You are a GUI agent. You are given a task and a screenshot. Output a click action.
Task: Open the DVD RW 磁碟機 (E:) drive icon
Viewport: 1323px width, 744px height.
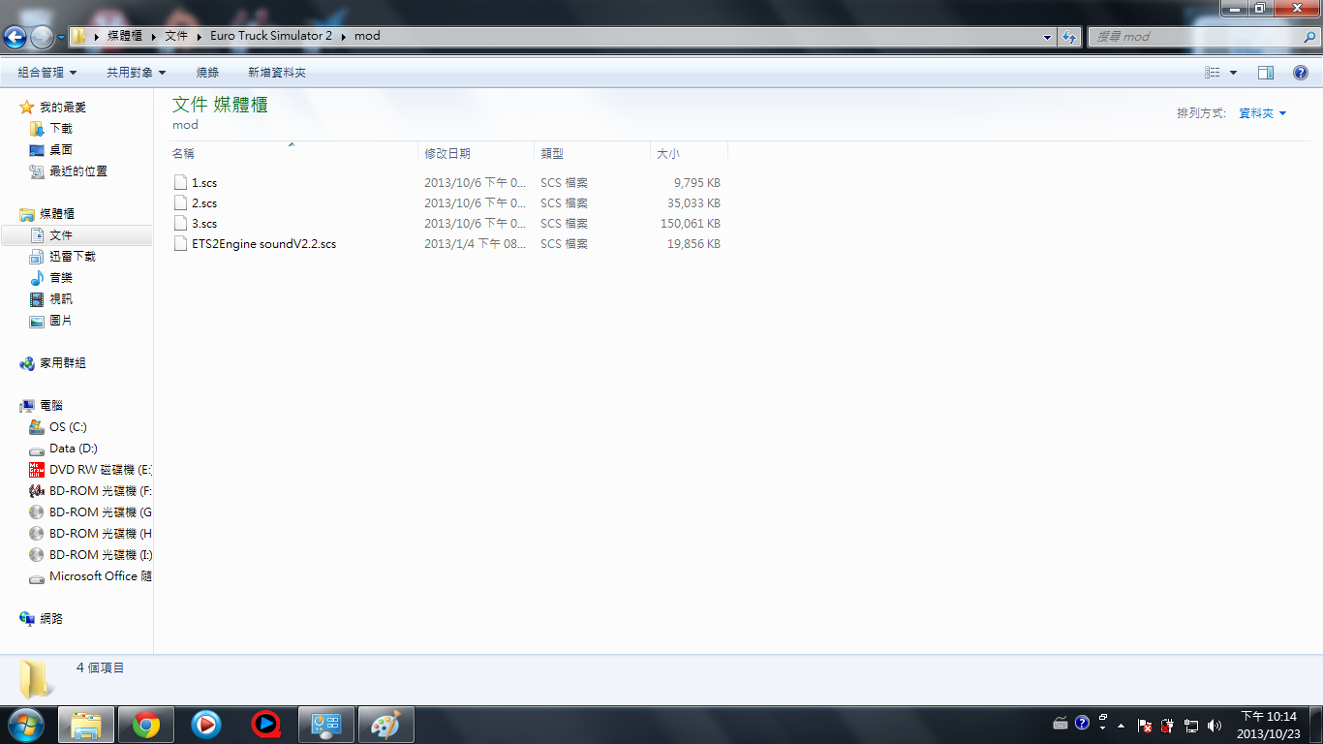point(37,470)
